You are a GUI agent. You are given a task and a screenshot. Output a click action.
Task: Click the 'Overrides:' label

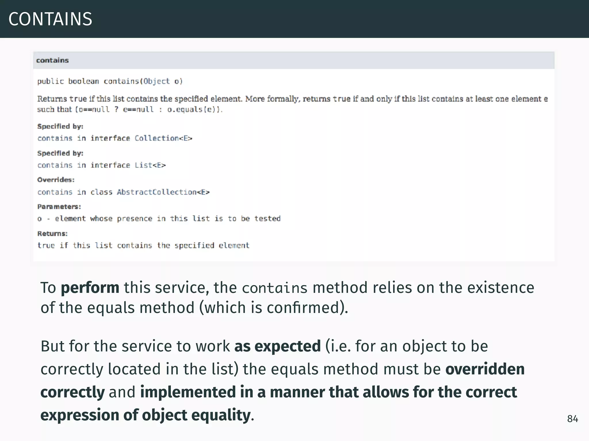56,180
